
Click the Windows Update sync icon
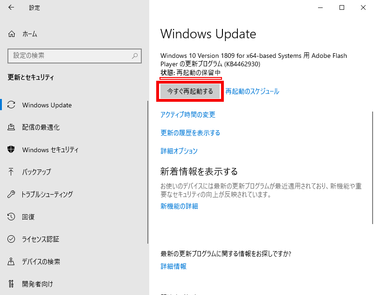[12, 105]
